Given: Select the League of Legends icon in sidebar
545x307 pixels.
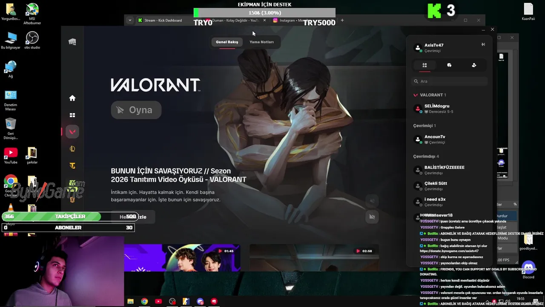Looking at the screenshot, I should pos(72,149).
